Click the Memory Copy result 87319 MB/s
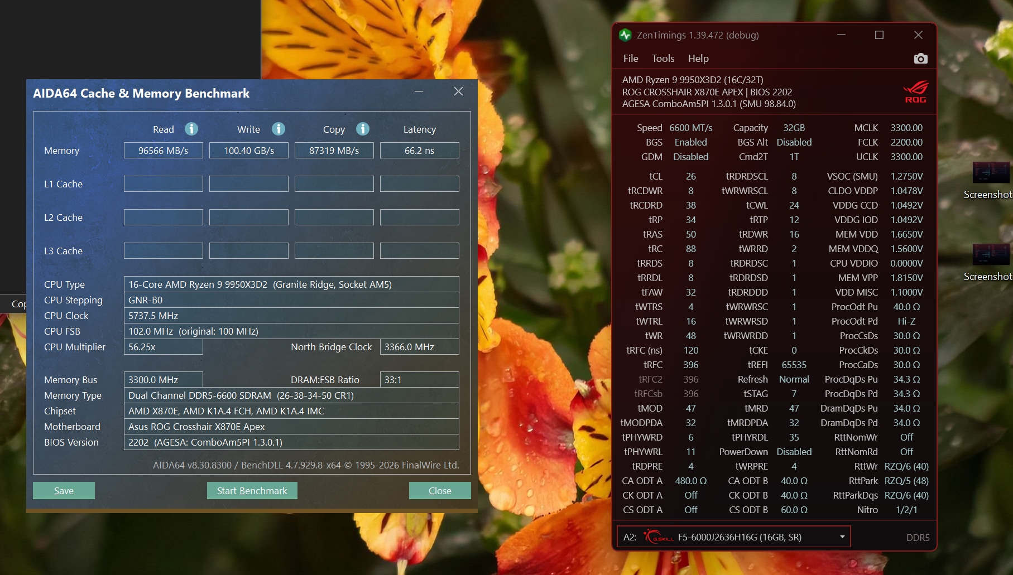Image resolution: width=1013 pixels, height=575 pixels. pos(334,151)
